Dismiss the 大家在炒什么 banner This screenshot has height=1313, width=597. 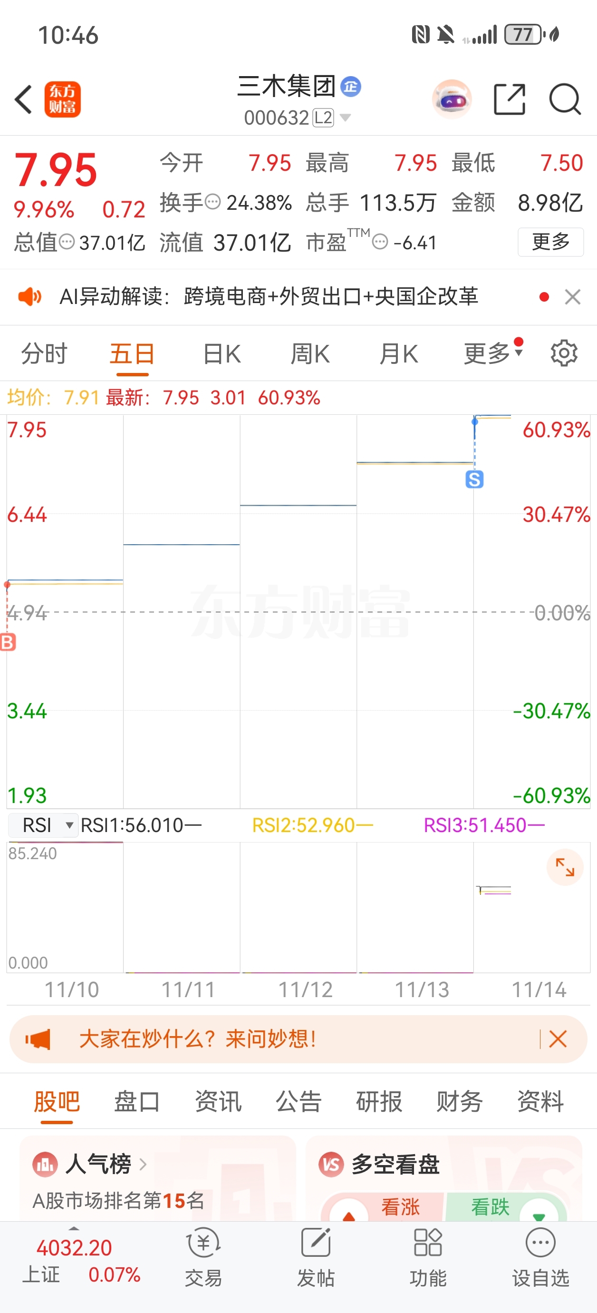click(x=558, y=1039)
